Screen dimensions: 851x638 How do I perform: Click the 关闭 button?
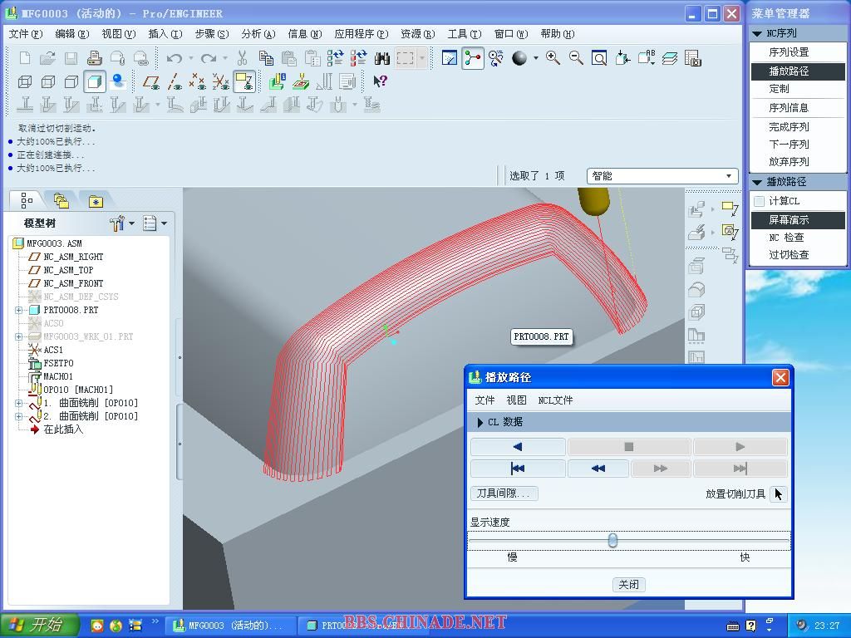(x=628, y=584)
